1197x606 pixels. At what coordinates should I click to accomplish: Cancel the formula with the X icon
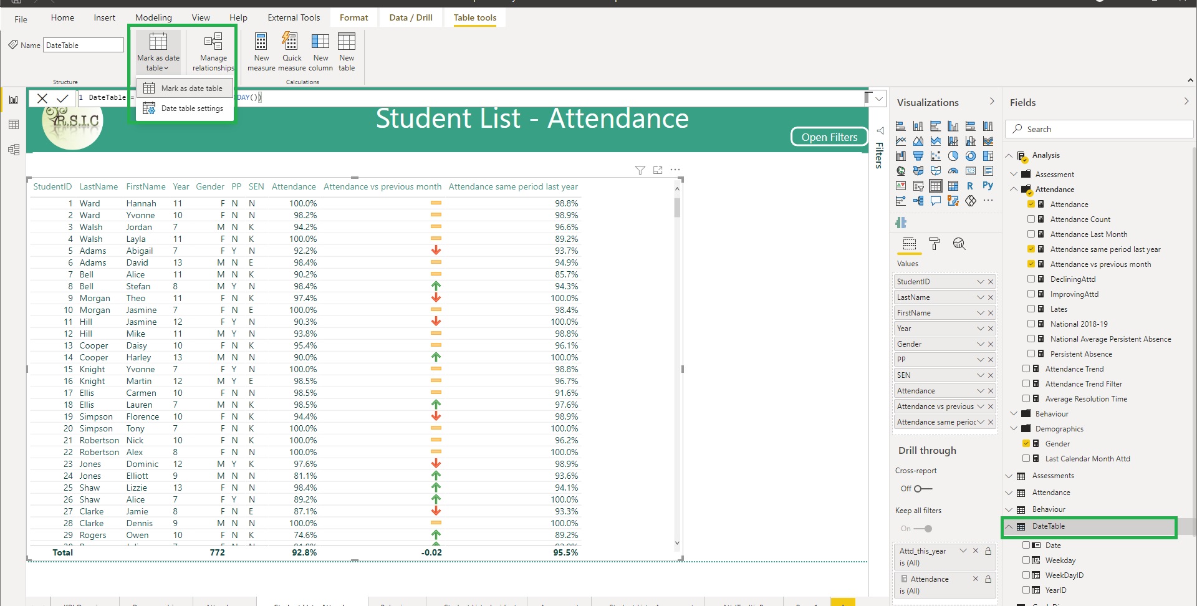42,98
